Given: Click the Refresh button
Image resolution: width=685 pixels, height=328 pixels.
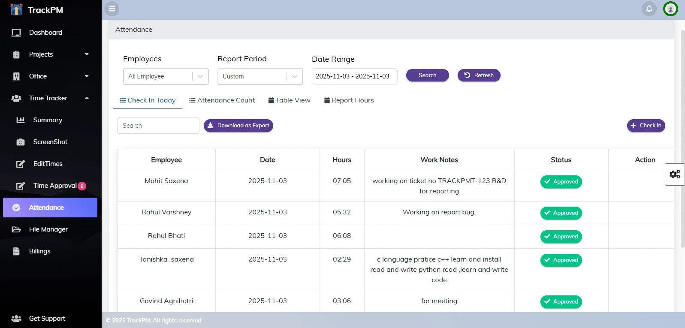Looking at the screenshot, I should 479,75.
